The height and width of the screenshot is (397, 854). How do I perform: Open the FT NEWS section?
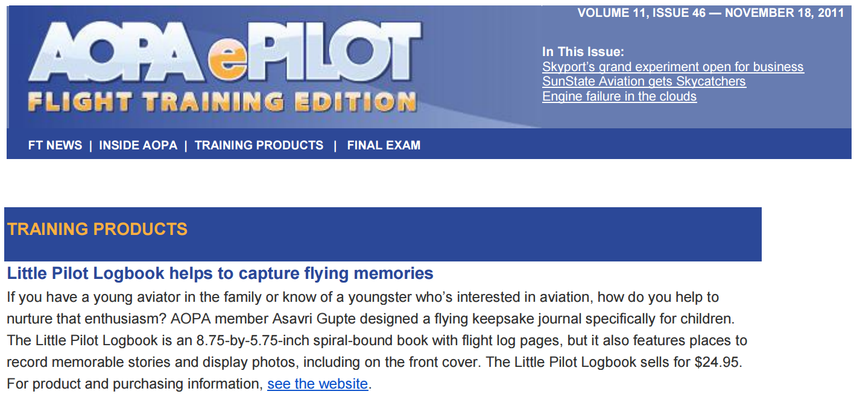55,145
